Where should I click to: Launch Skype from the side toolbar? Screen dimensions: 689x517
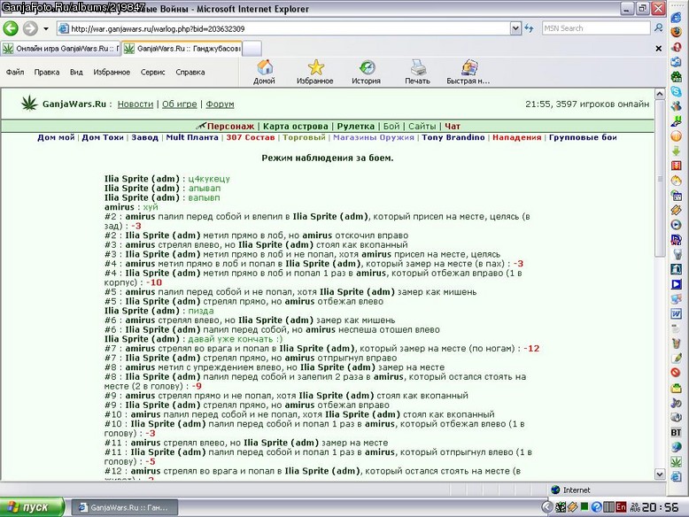coord(677,91)
